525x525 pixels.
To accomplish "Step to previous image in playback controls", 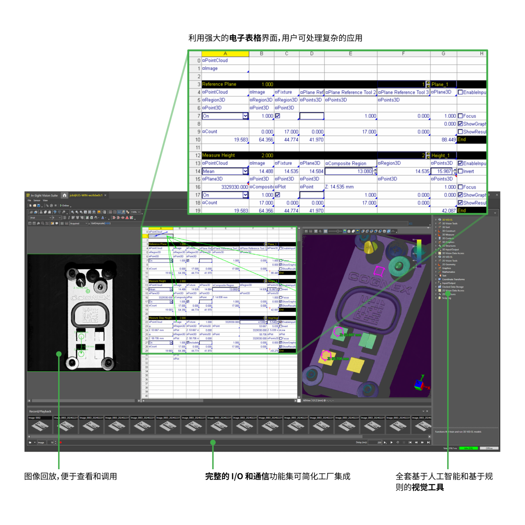I will pos(416,443).
